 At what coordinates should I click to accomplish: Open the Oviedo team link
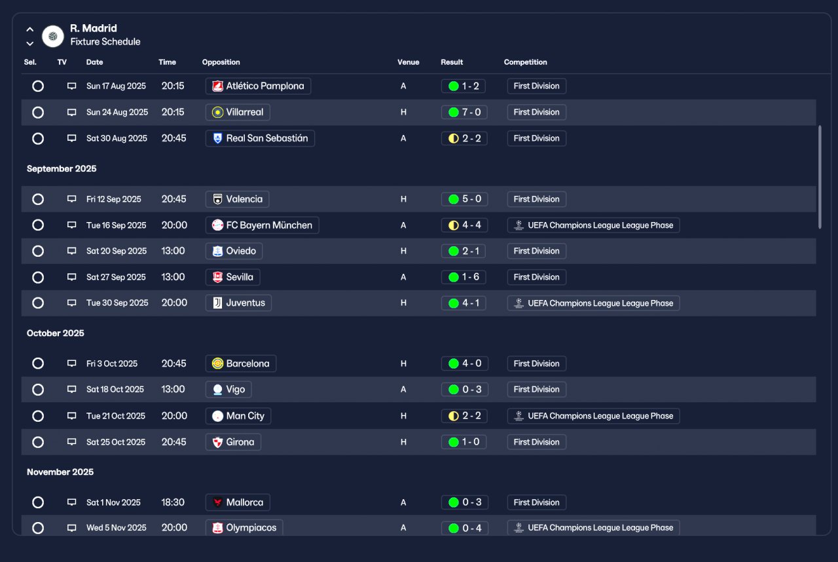tap(234, 251)
